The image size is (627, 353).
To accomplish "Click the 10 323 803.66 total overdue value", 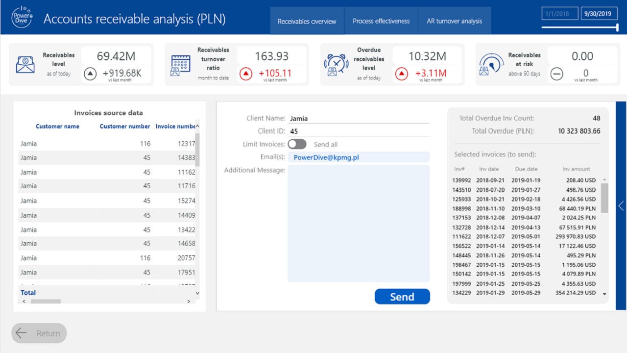I will click(x=579, y=131).
